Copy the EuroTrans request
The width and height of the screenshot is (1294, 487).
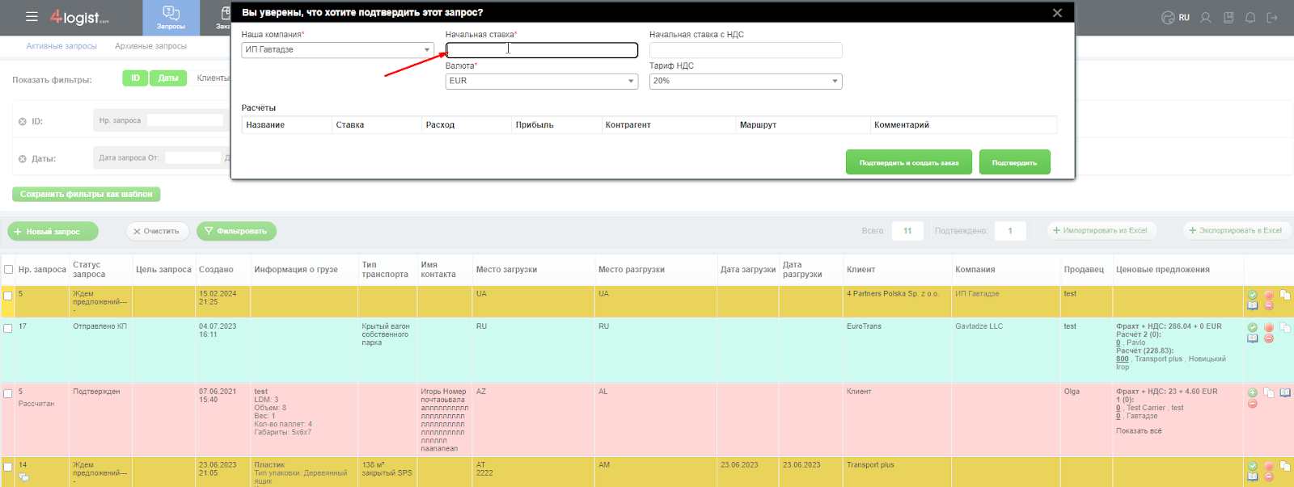point(1285,327)
